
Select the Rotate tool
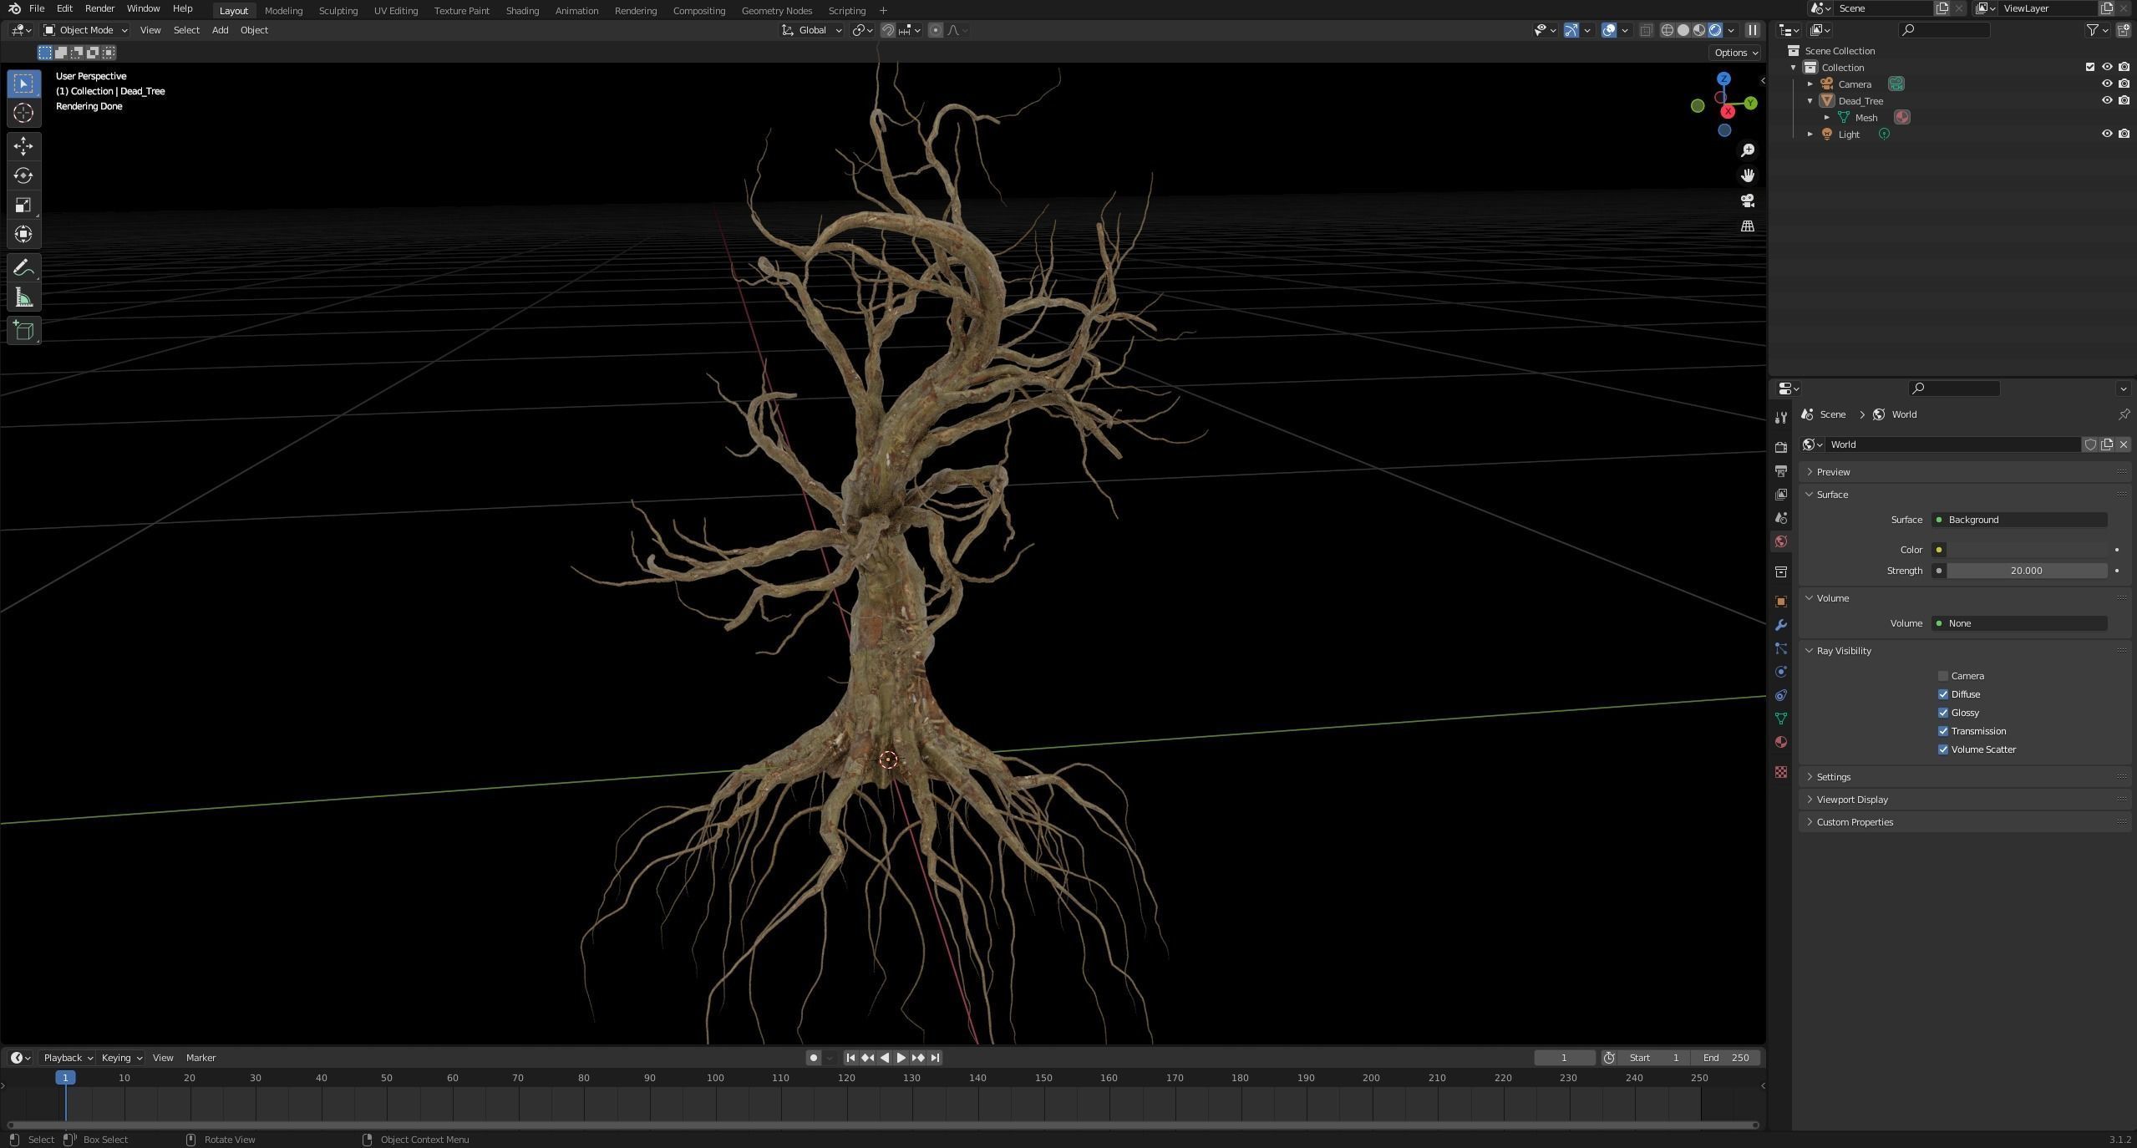[x=23, y=175]
